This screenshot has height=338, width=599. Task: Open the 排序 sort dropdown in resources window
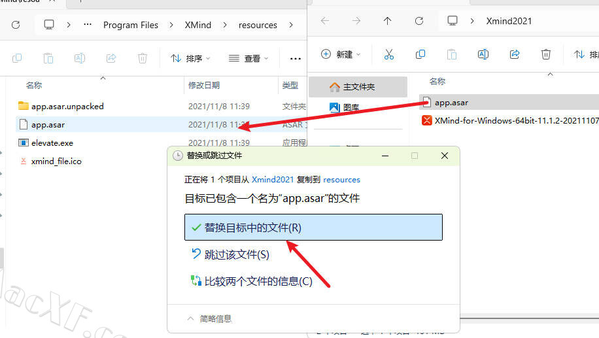click(x=190, y=58)
